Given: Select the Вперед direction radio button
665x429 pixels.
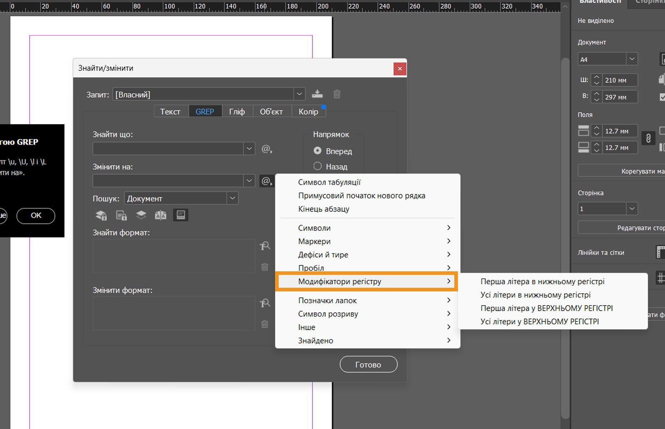Looking at the screenshot, I should (318, 151).
